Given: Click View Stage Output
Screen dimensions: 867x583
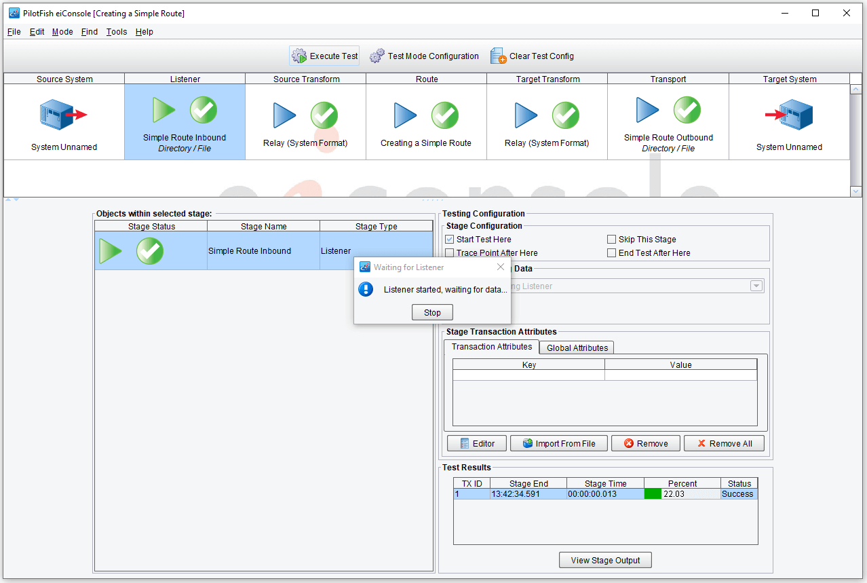Looking at the screenshot, I should (605, 560).
